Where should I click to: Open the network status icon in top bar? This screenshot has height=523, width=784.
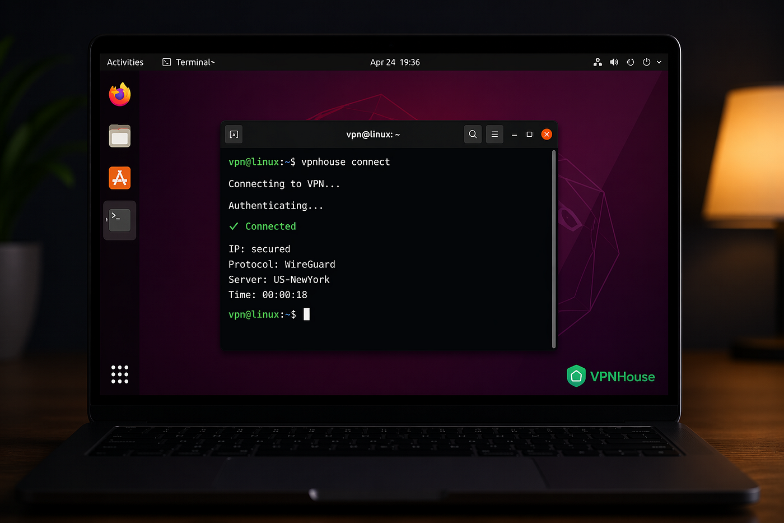point(598,62)
